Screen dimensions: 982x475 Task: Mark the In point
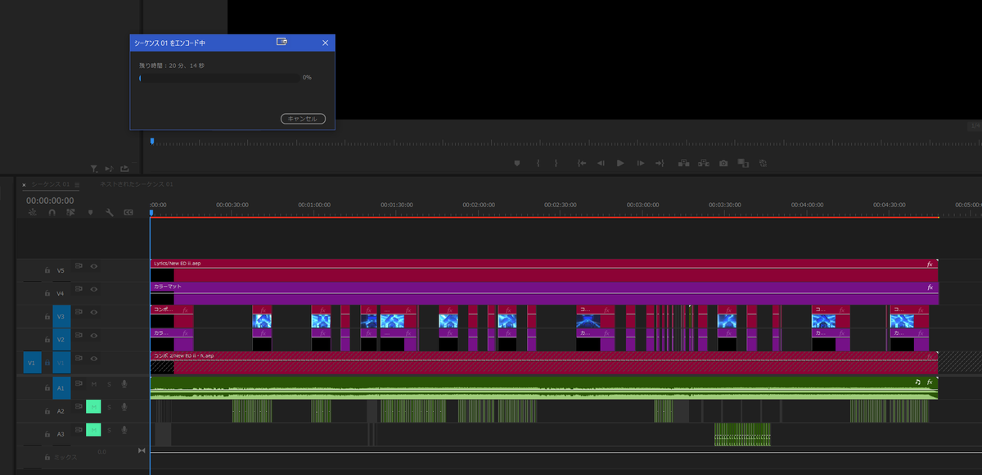click(x=538, y=163)
